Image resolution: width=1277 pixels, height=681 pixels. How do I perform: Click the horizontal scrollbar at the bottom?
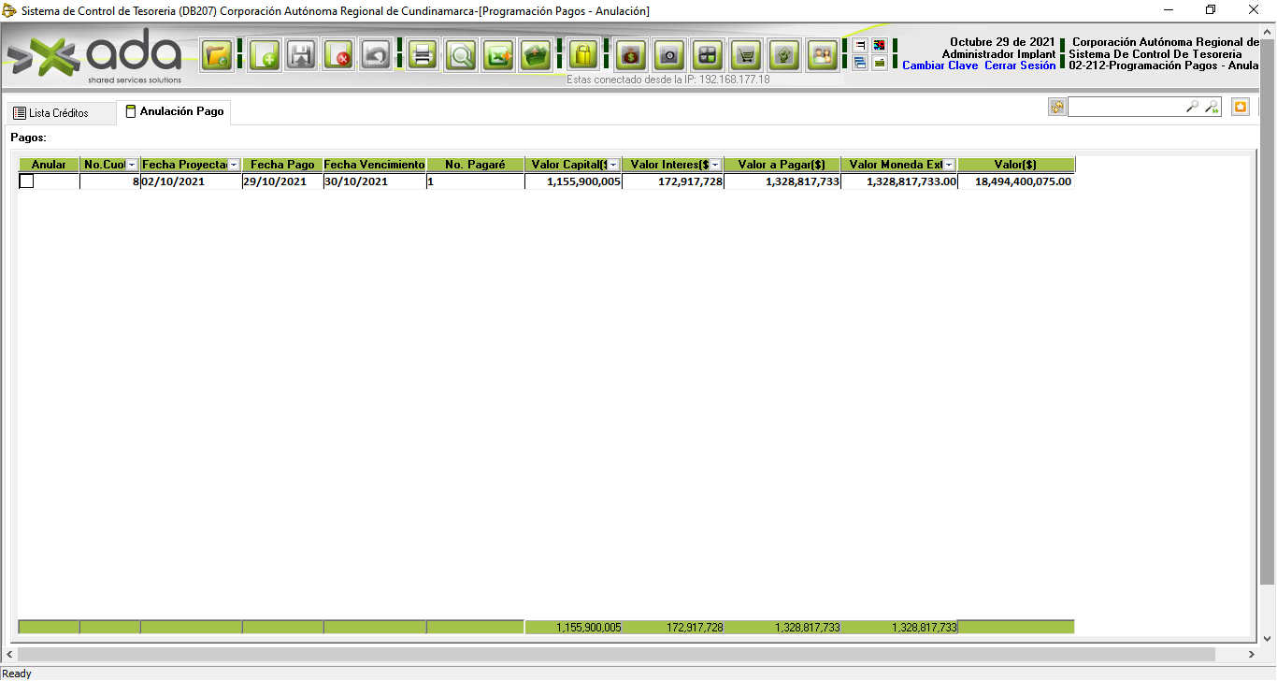click(617, 655)
